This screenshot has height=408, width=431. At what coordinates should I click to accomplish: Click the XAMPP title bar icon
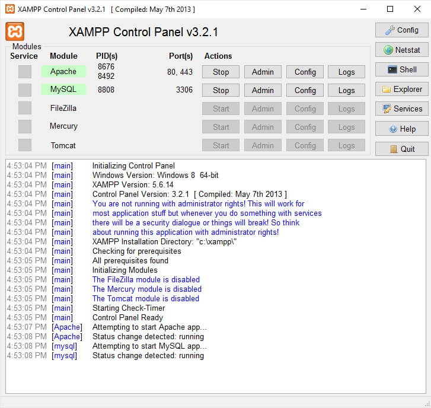[10, 9]
